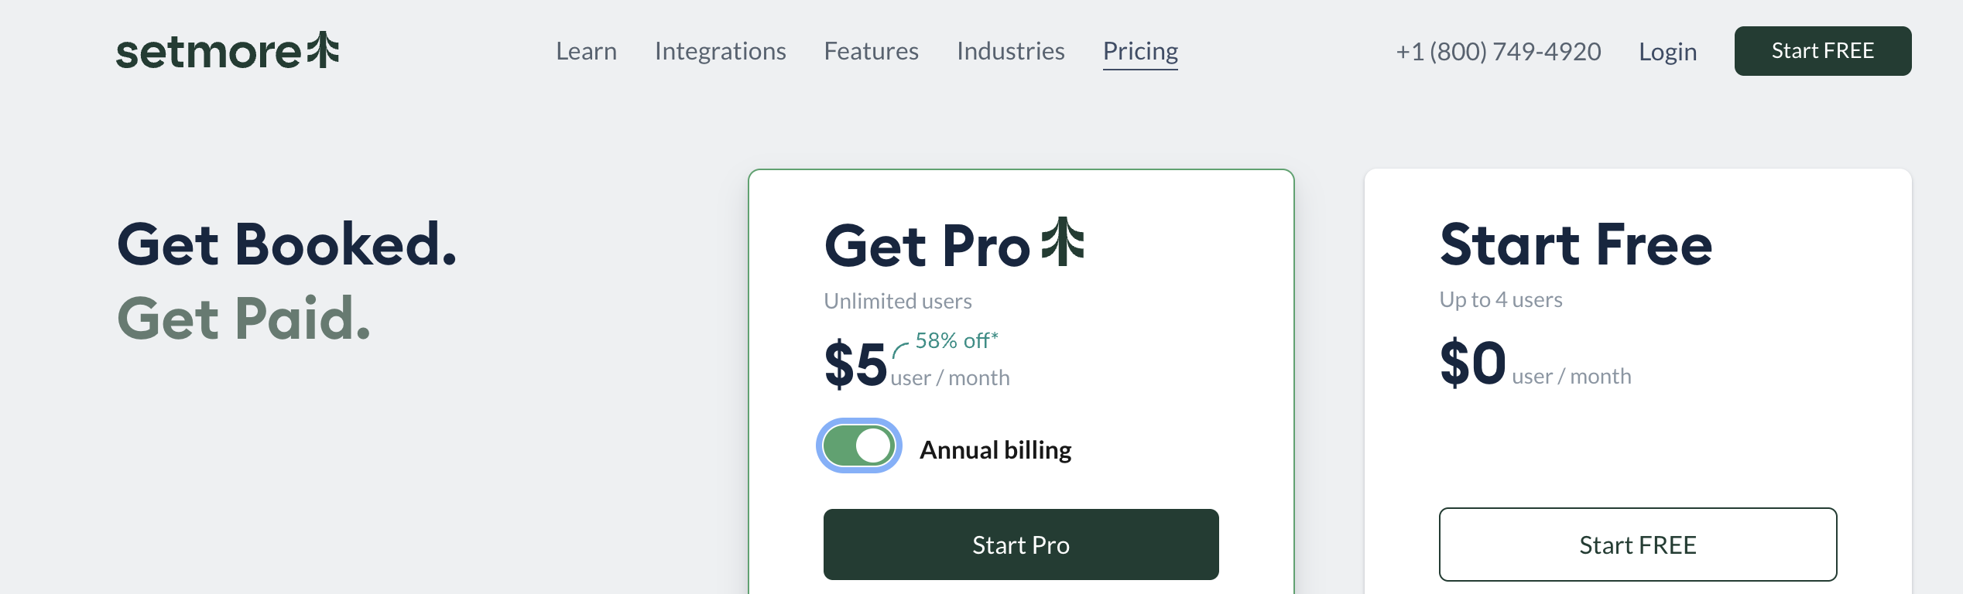The height and width of the screenshot is (594, 1963).
Task: Click the 58% off* discount note
Action: point(956,340)
